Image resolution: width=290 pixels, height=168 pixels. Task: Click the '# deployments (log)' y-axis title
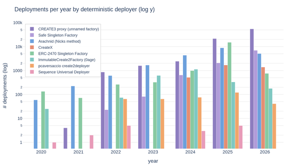(x=5, y=85)
